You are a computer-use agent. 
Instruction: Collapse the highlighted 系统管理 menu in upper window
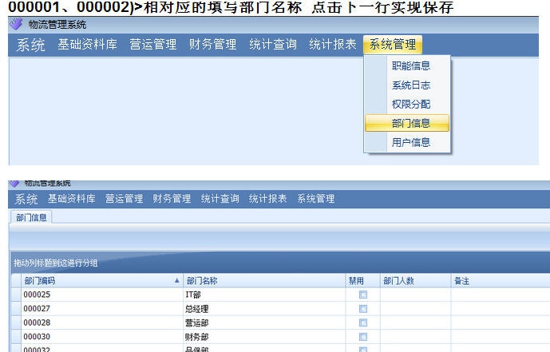(393, 45)
